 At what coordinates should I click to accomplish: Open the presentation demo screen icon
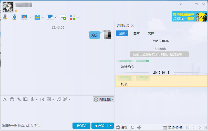(24, 17)
